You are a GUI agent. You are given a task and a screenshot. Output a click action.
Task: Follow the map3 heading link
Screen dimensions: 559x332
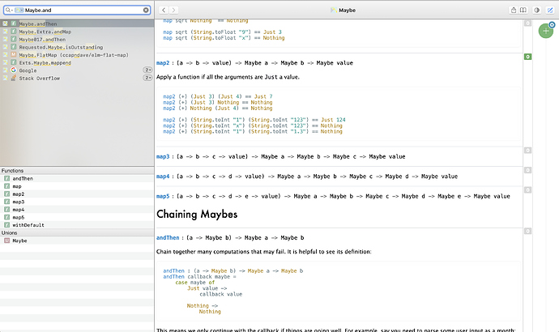point(163,156)
